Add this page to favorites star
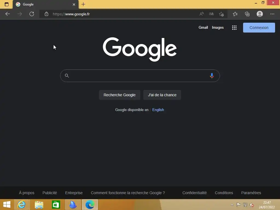Viewport: 280px width, 210px height. (x=221, y=14)
